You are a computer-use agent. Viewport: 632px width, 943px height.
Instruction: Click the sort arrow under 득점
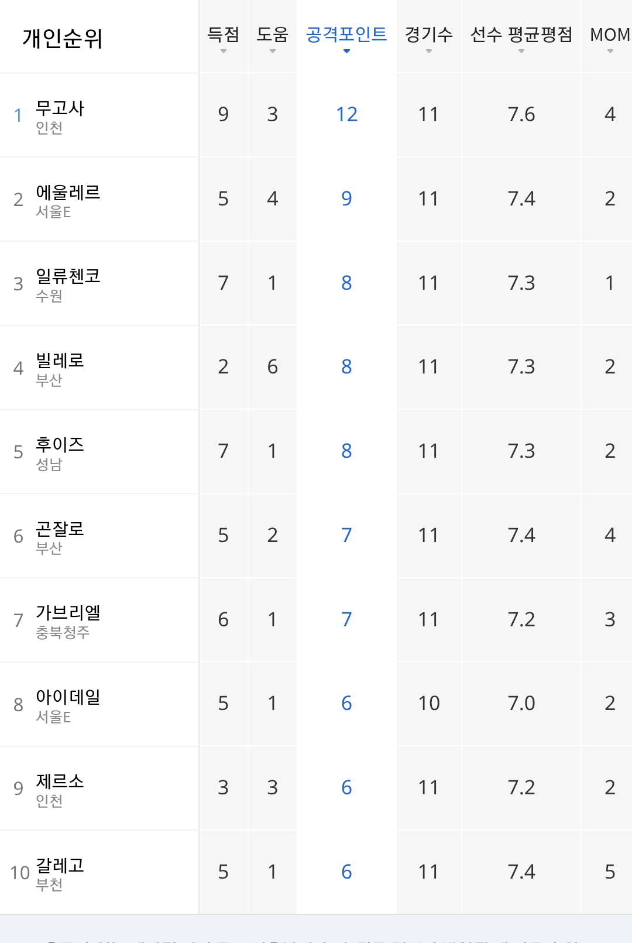tap(224, 52)
